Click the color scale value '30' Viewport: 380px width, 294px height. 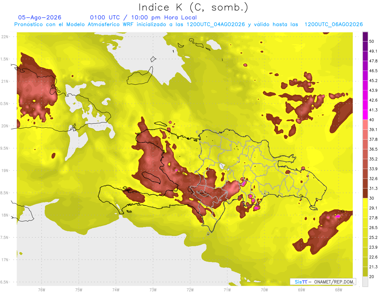click(371, 198)
